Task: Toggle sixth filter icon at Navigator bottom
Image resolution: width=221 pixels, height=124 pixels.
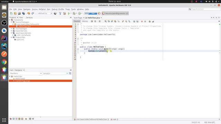Action: click(x=26, y=119)
